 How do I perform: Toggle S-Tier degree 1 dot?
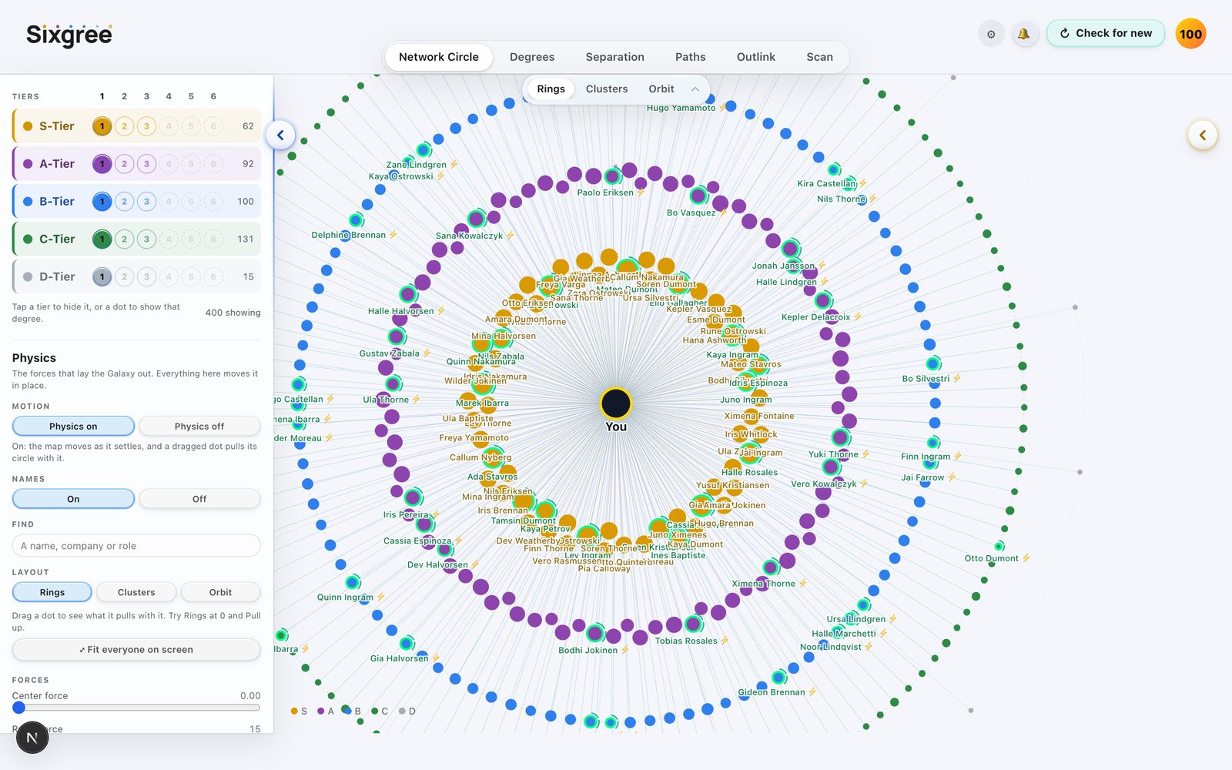tap(102, 126)
